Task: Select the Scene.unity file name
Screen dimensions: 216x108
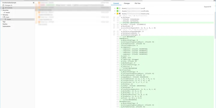Action: click(136, 13)
